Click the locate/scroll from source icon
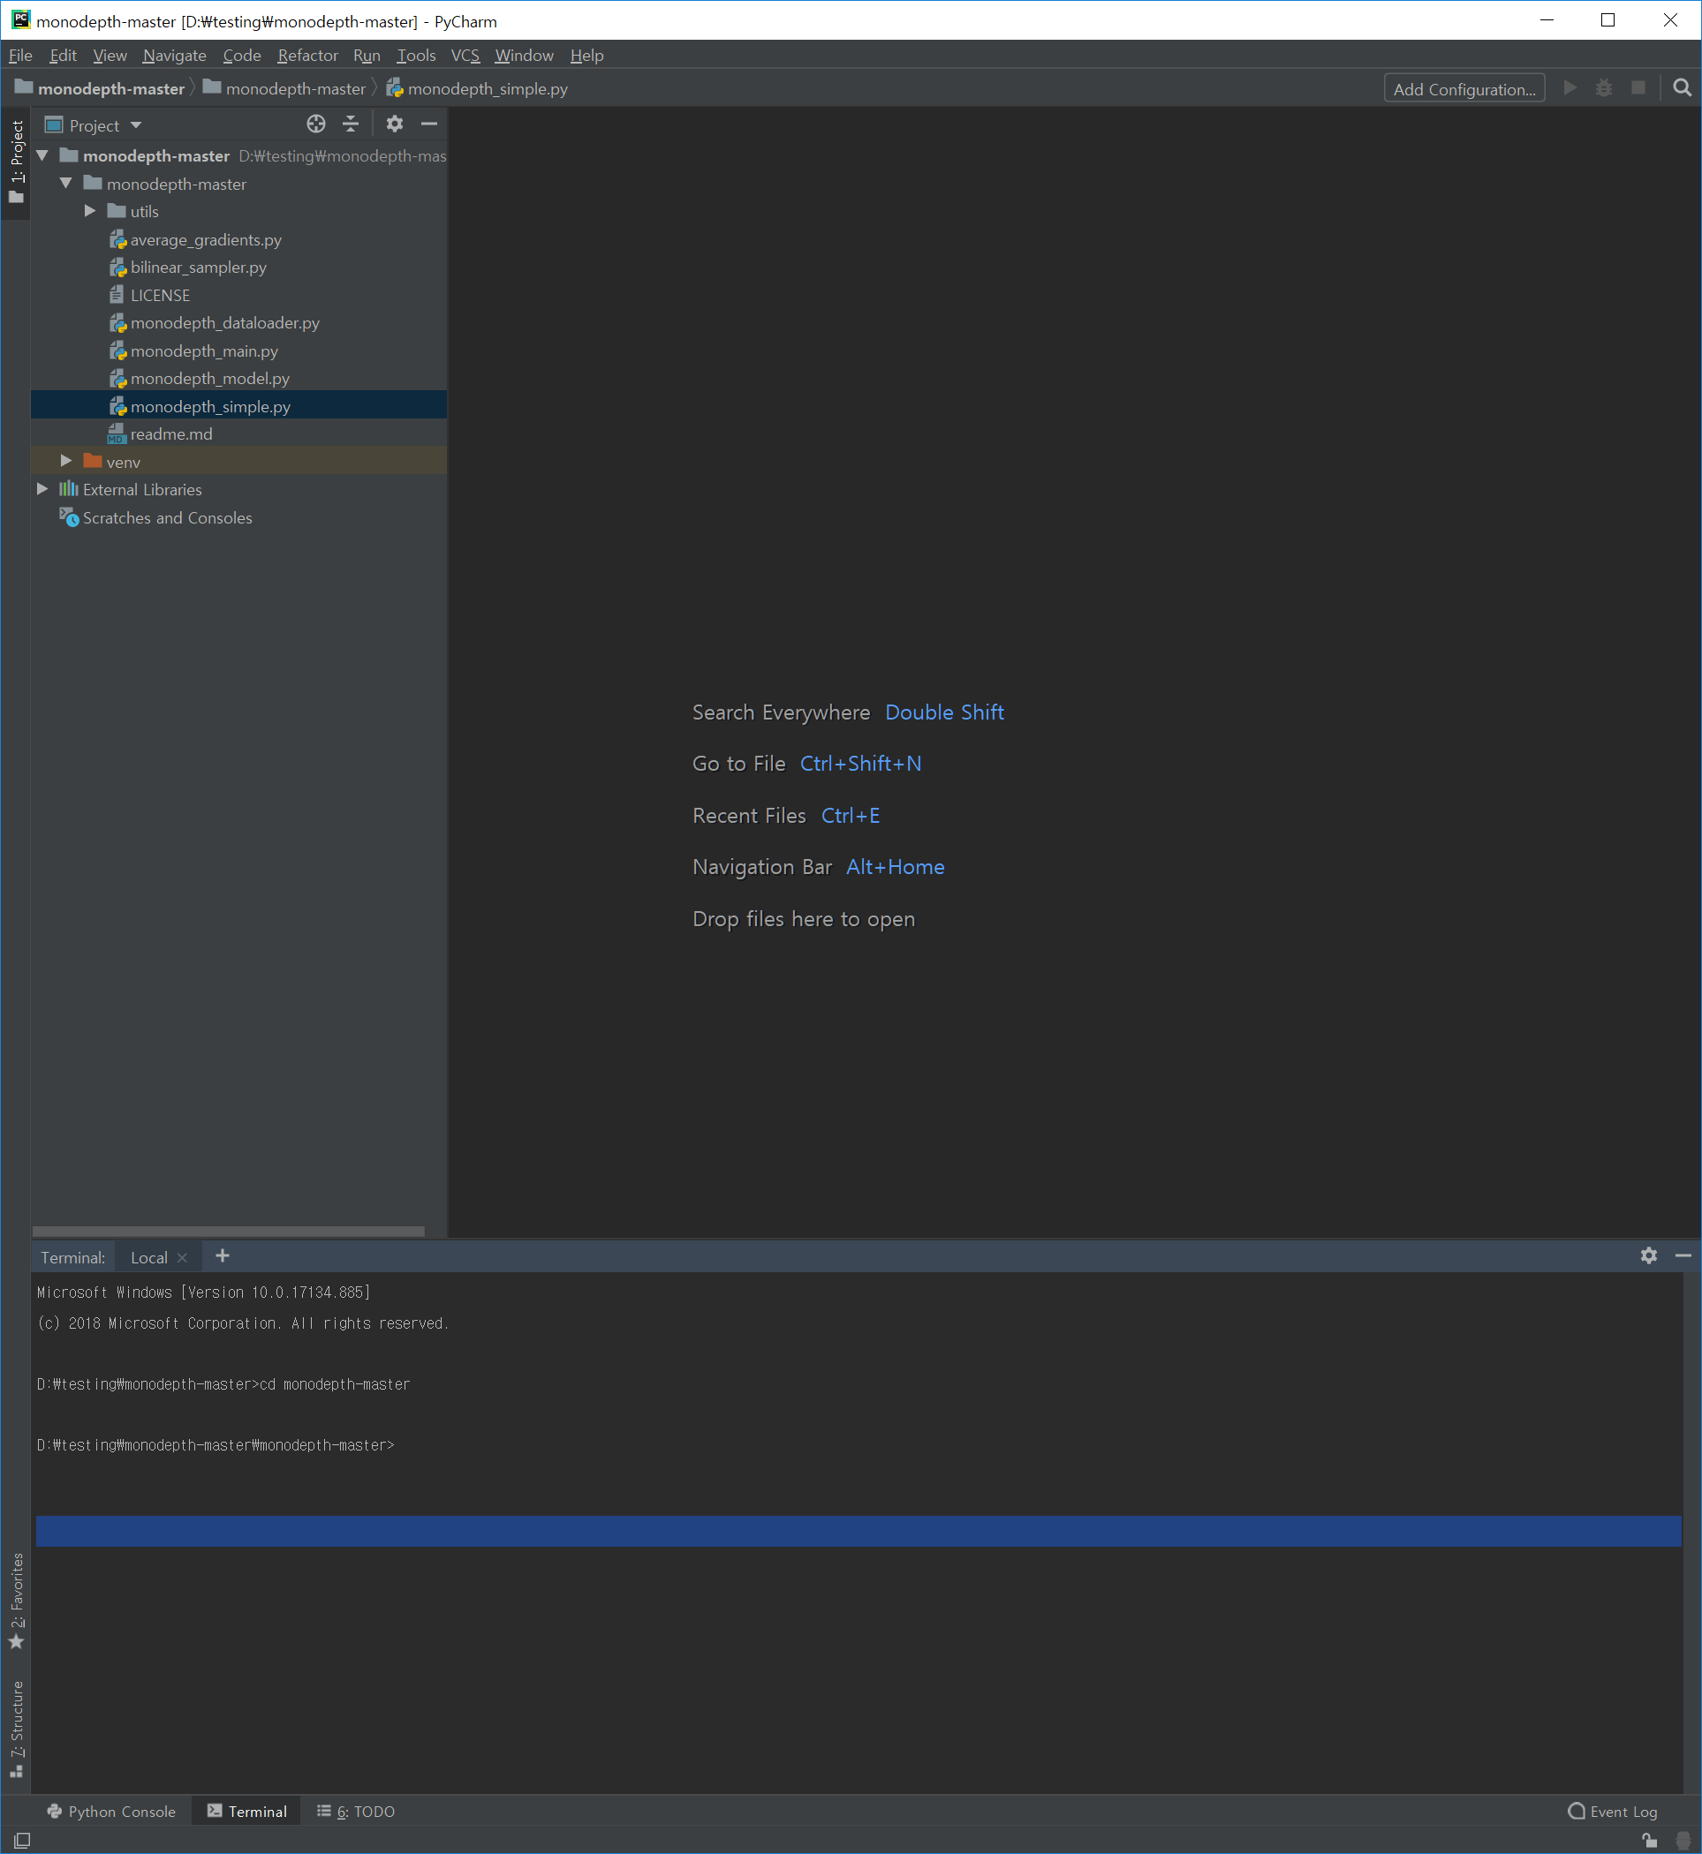1702x1854 pixels. click(x=316, y=124)
